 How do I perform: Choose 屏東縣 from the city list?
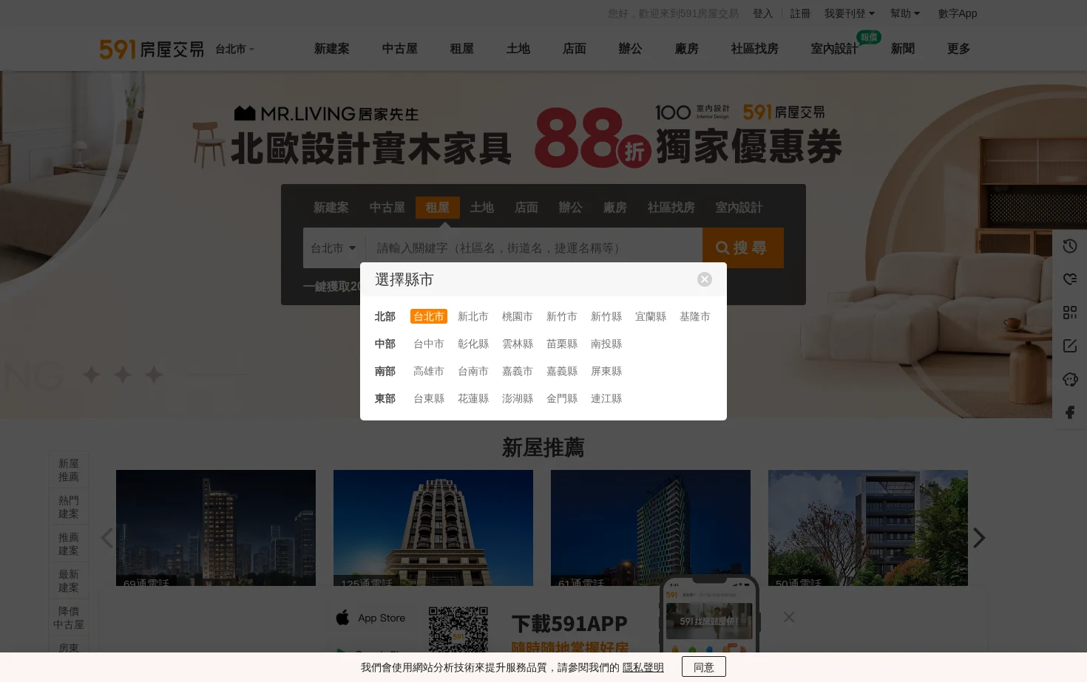pyautogui.click(x=606, y=371)
